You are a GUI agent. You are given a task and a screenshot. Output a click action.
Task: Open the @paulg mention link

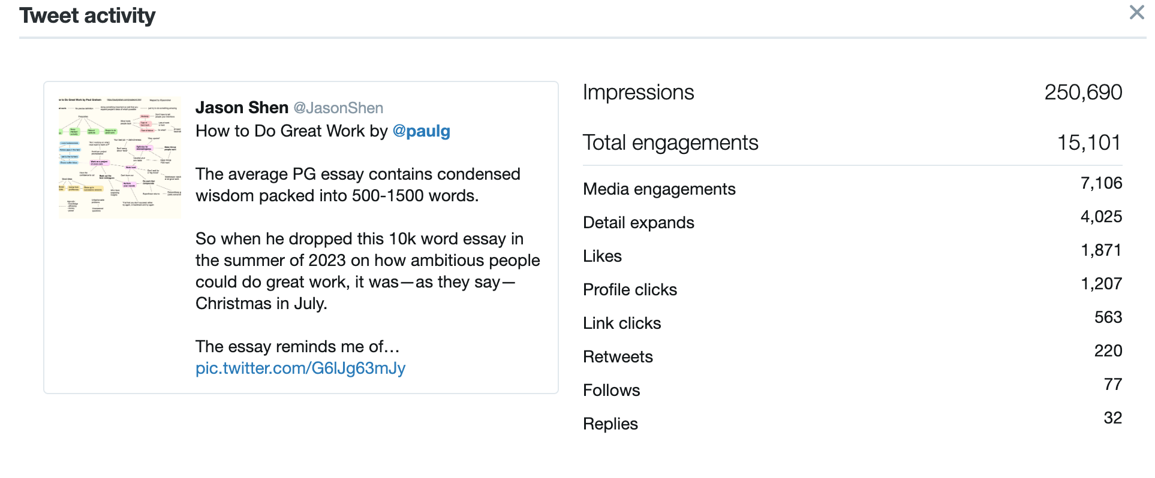(421, 131)
